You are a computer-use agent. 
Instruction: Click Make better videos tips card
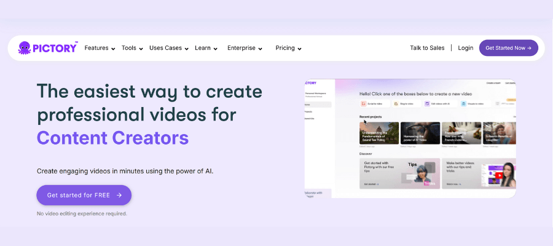click(479, 173)
